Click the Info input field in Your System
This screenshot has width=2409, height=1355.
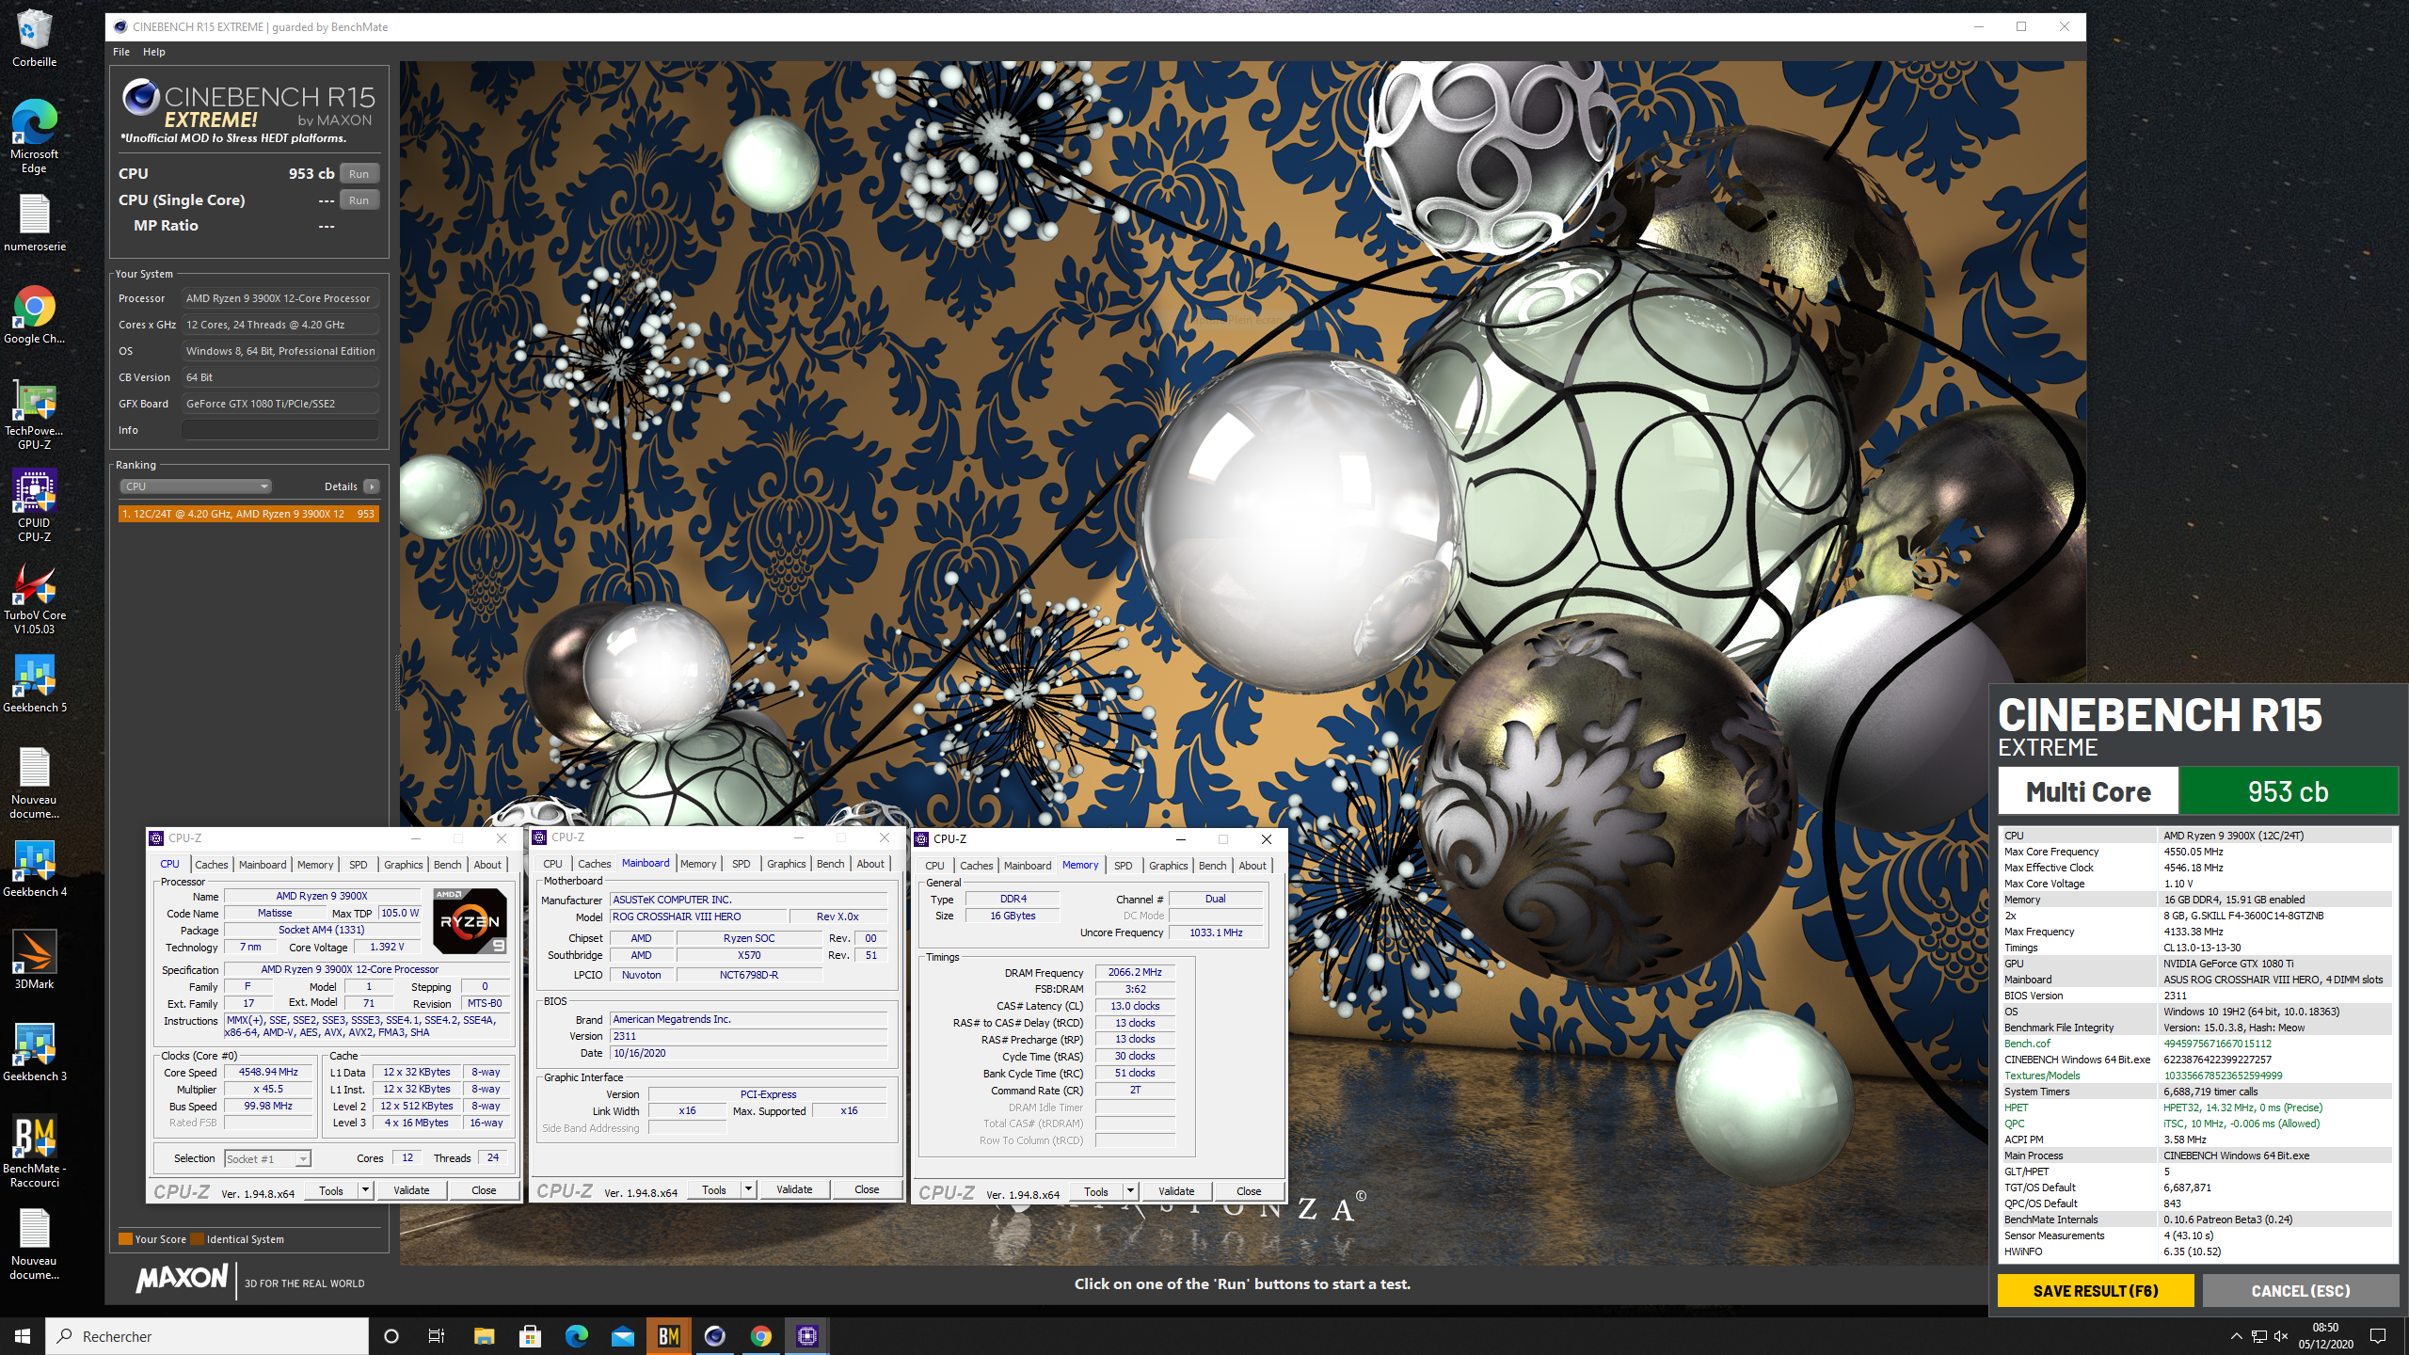(x=280, y=430)
